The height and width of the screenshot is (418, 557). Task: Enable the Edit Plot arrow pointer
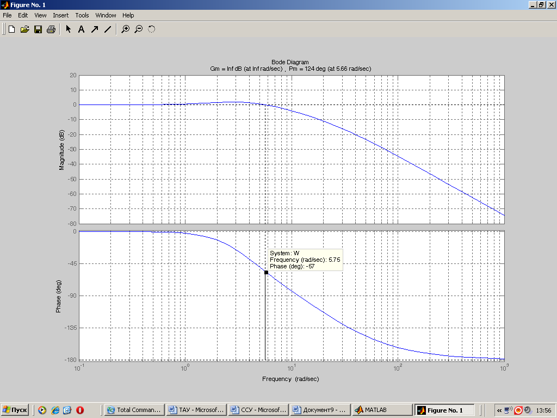(68, 29)
